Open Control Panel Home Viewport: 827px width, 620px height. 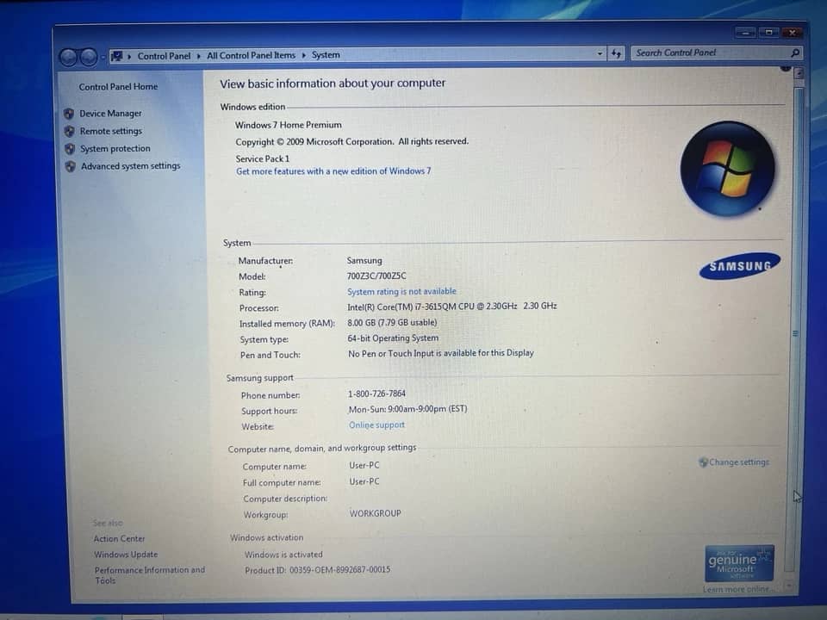[x=118, y=87]
